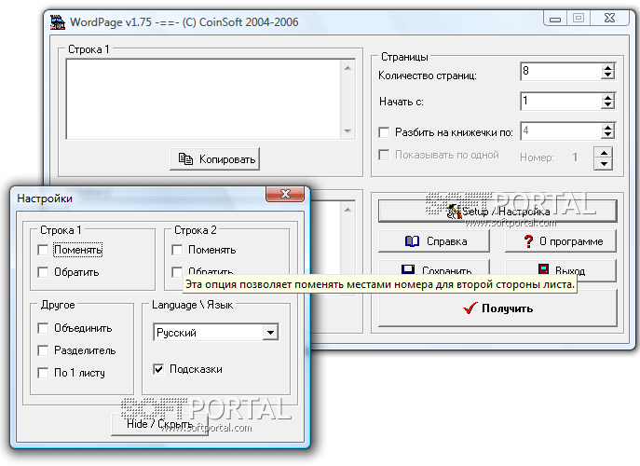The width and height of the screenshot is (640, 466).
Task: Click the Получить button
Action: pos(497,308)
